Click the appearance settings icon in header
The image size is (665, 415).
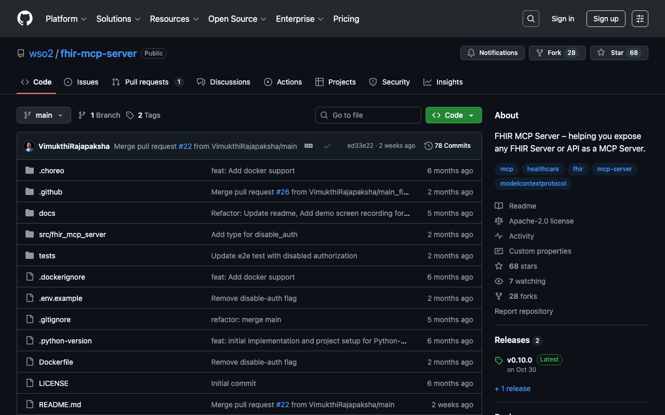(x=640, y=19)
